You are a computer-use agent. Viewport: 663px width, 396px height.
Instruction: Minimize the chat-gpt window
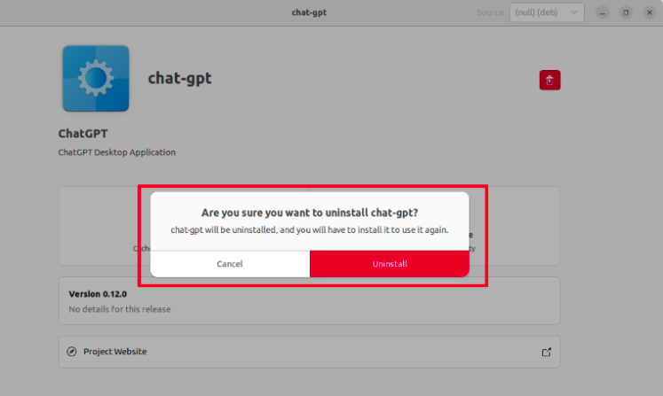coord(603,12)
